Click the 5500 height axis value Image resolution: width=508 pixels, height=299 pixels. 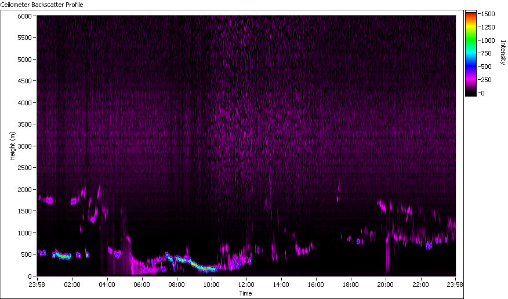(24, 38)
